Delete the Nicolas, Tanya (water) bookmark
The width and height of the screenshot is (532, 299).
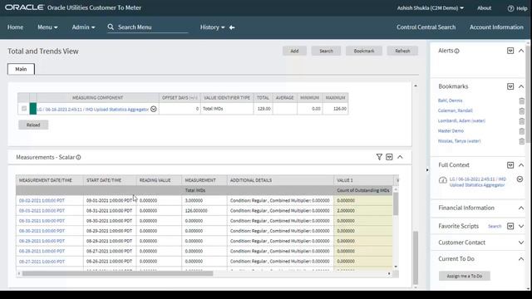(522, 141)
